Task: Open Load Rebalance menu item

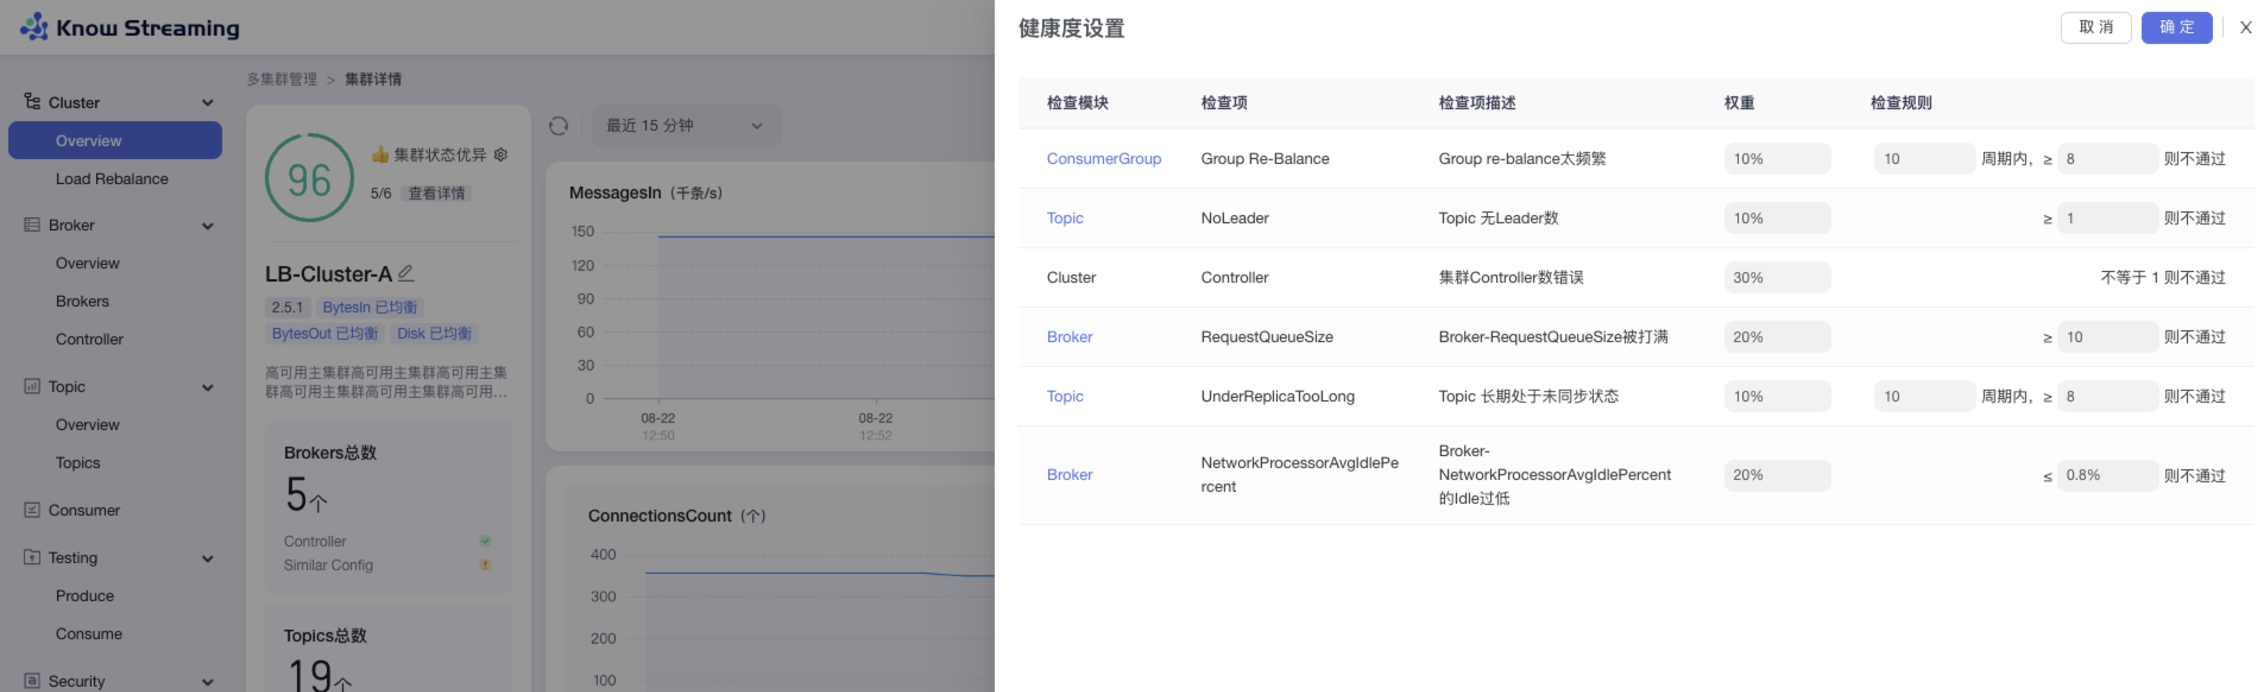Action: pyautogui.click(x=112, y=179)
